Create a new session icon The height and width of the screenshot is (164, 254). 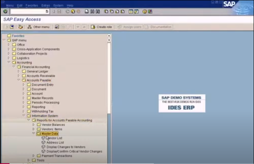[x=131, y=11]
